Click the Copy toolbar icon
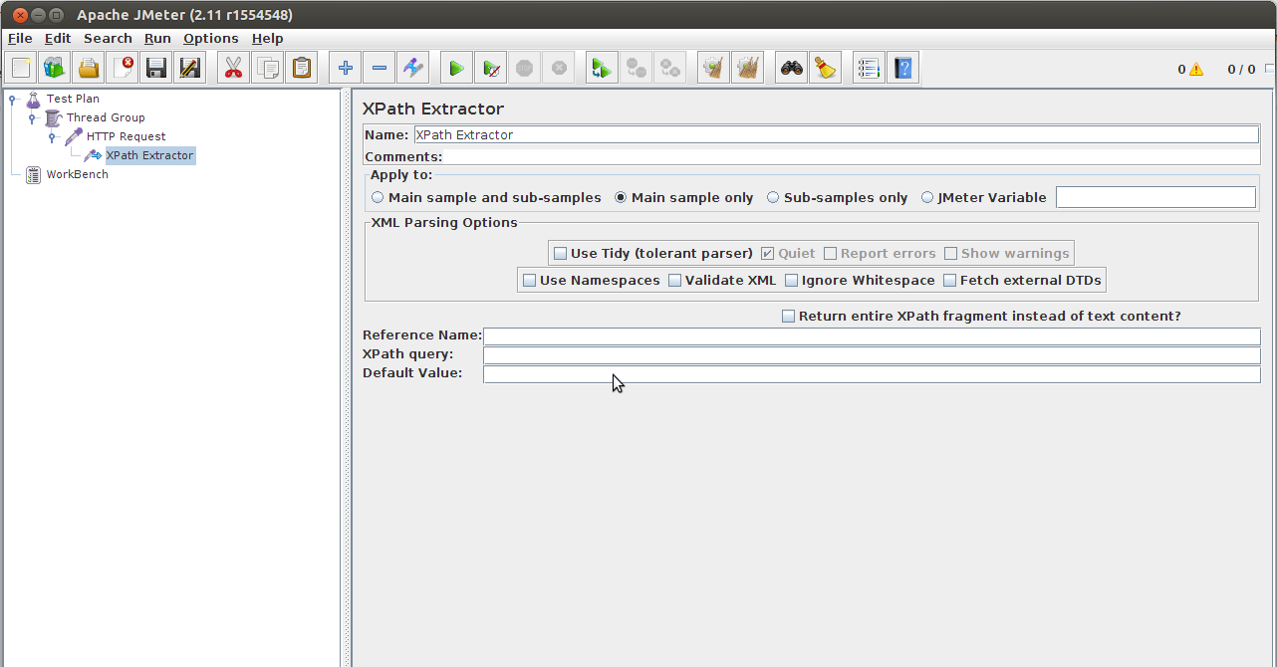1277x667 pixels. pyautogui.click(x=267, y=69)
